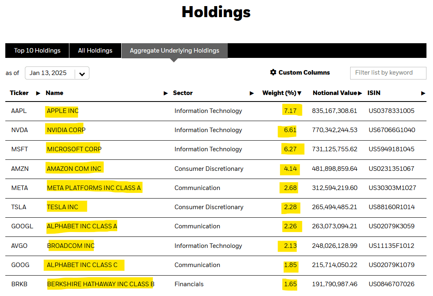433x296 pixels.
Task: Click the Custom Columns button label
Action: (304, 73)
